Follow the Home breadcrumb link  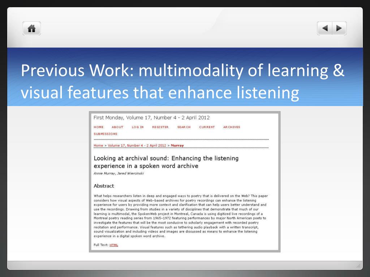98,145
